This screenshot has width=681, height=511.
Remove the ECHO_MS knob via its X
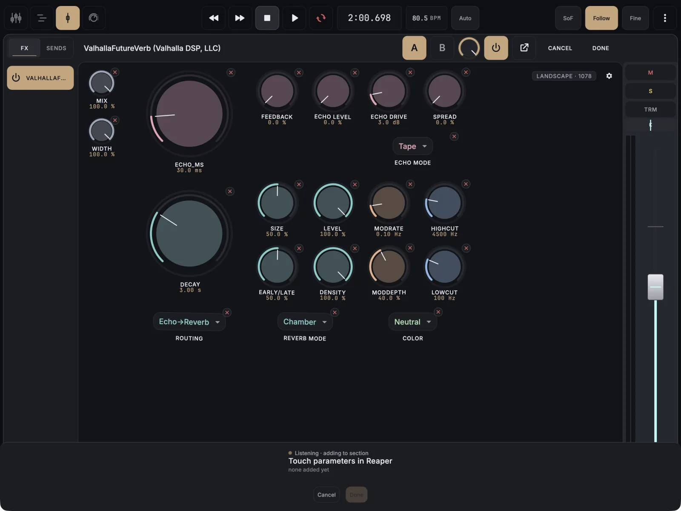pyautogui.click(x=231, y=72)
